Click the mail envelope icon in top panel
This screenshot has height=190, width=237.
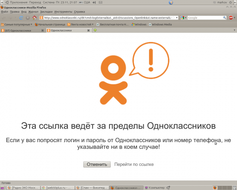coord(100,2)
